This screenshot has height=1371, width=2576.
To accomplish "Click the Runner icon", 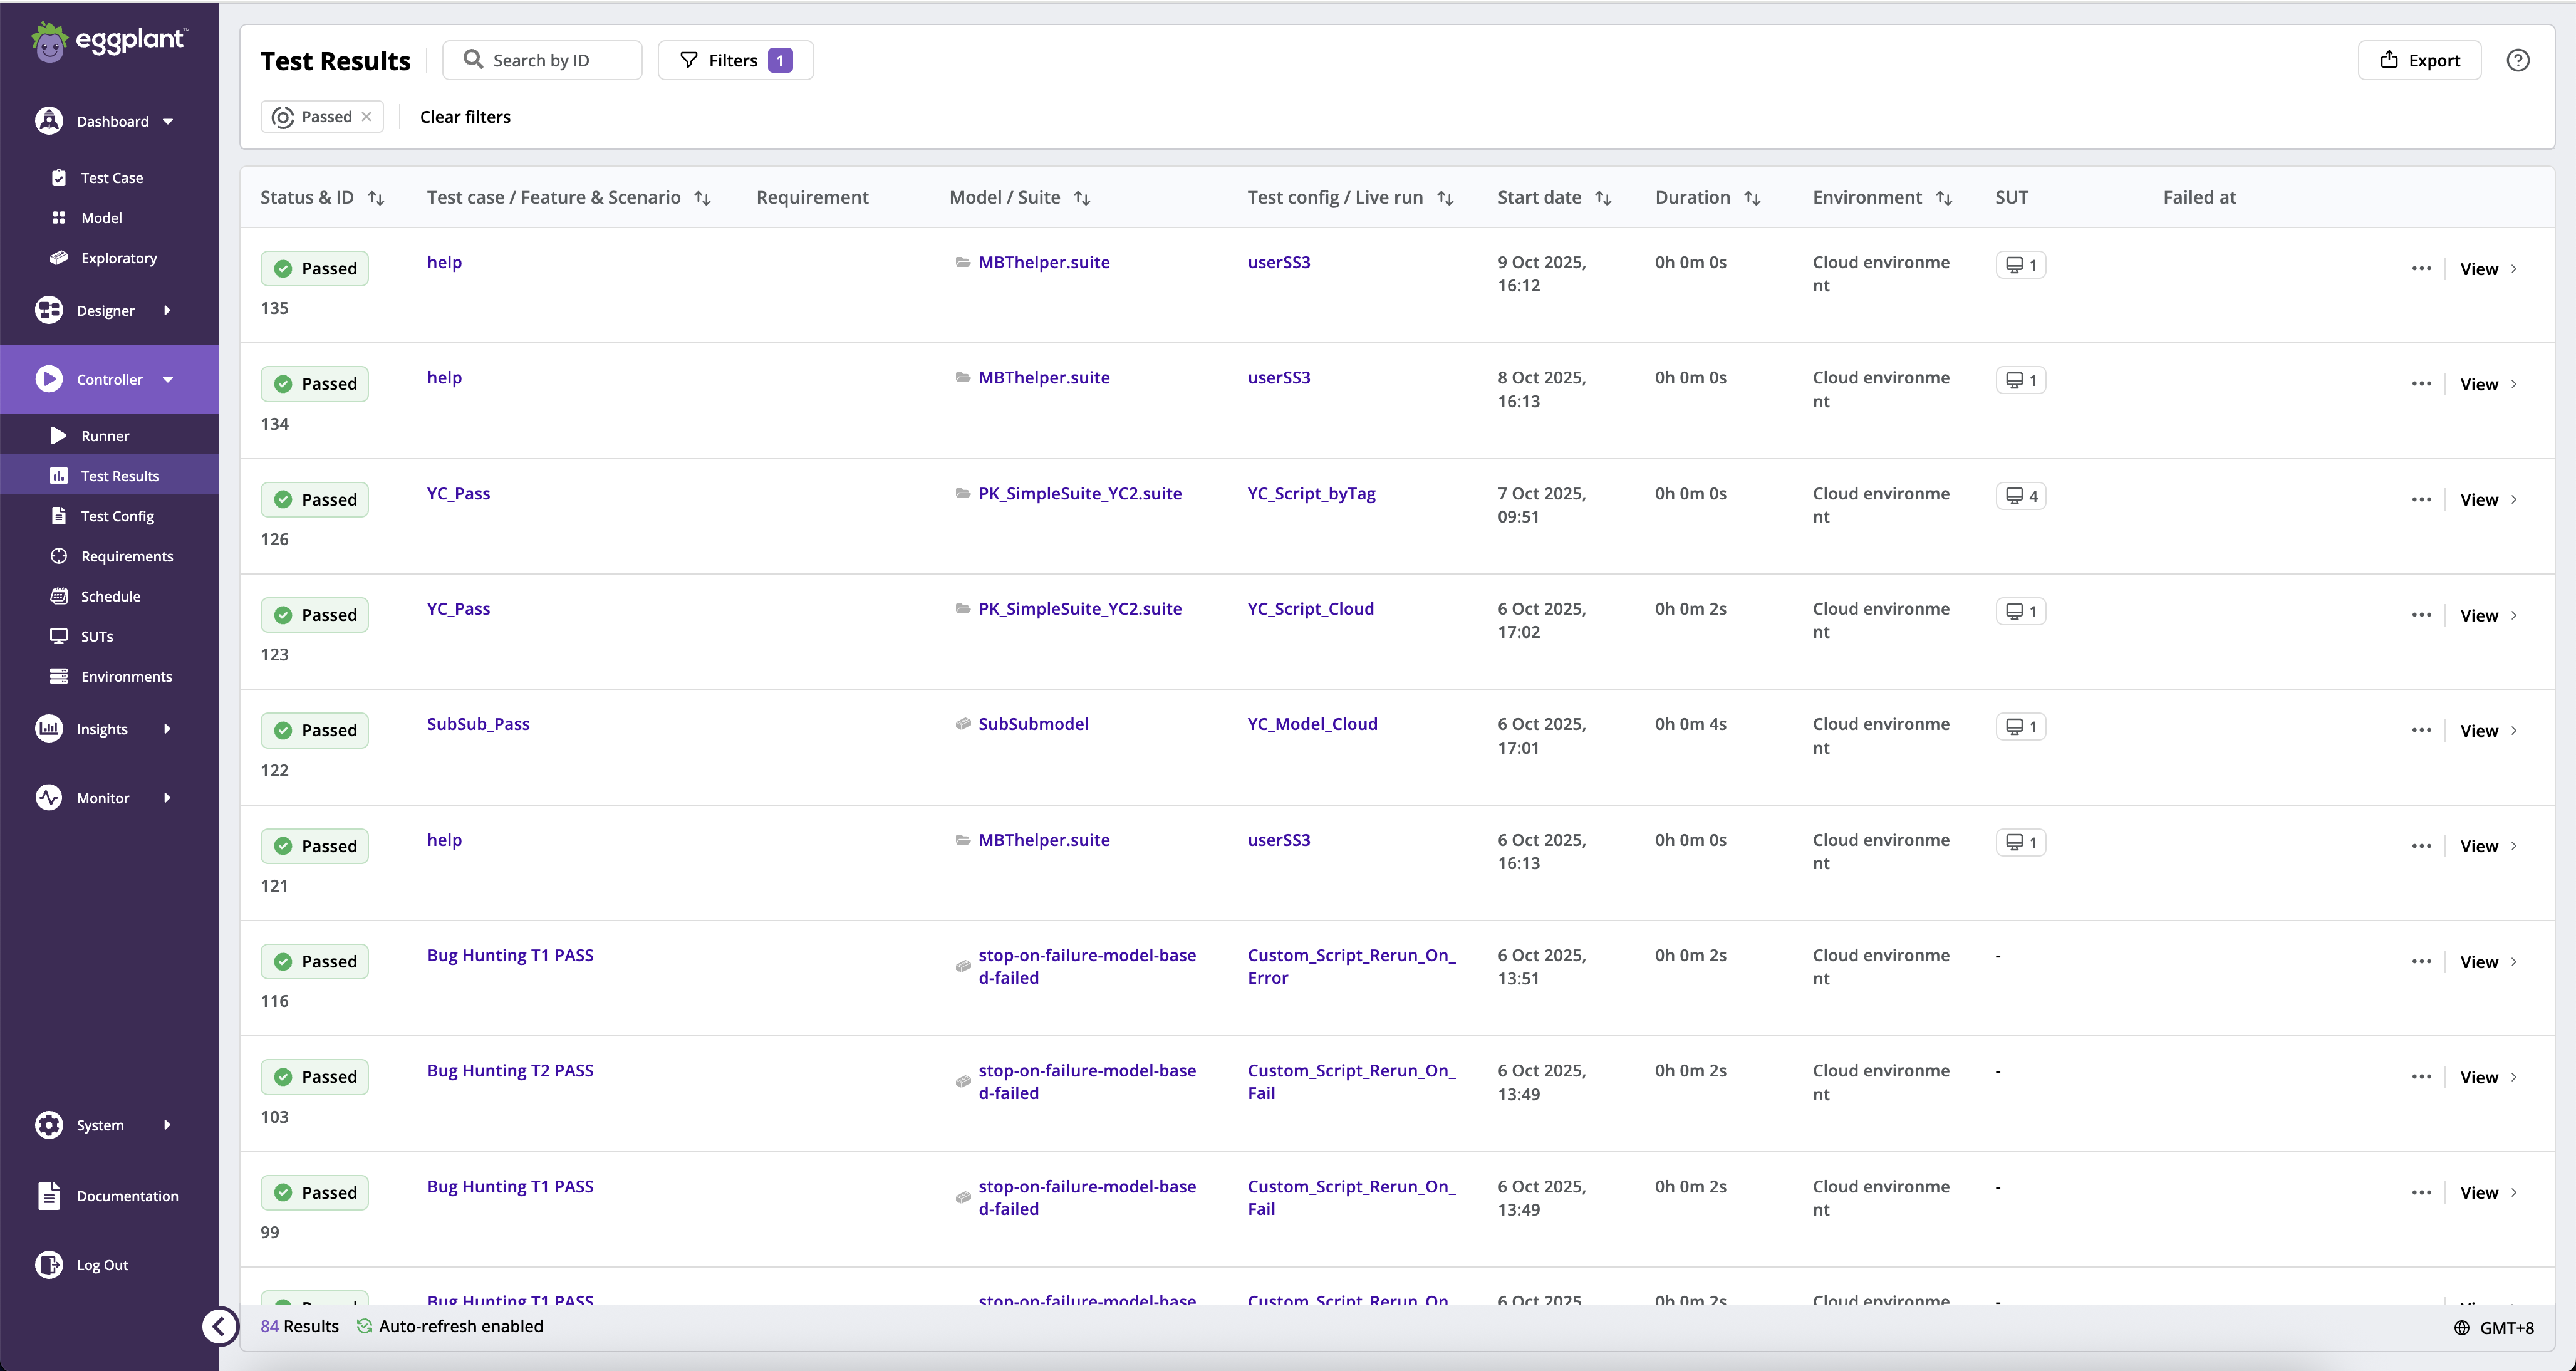I will click(59, 435).
